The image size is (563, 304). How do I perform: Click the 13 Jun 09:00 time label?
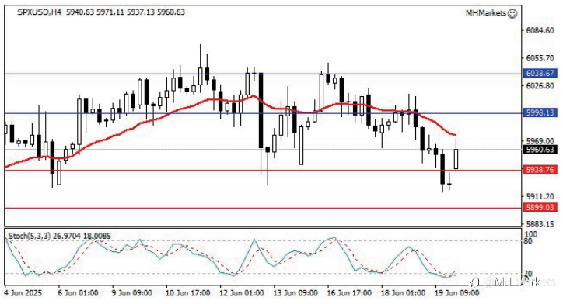[295, 293]
